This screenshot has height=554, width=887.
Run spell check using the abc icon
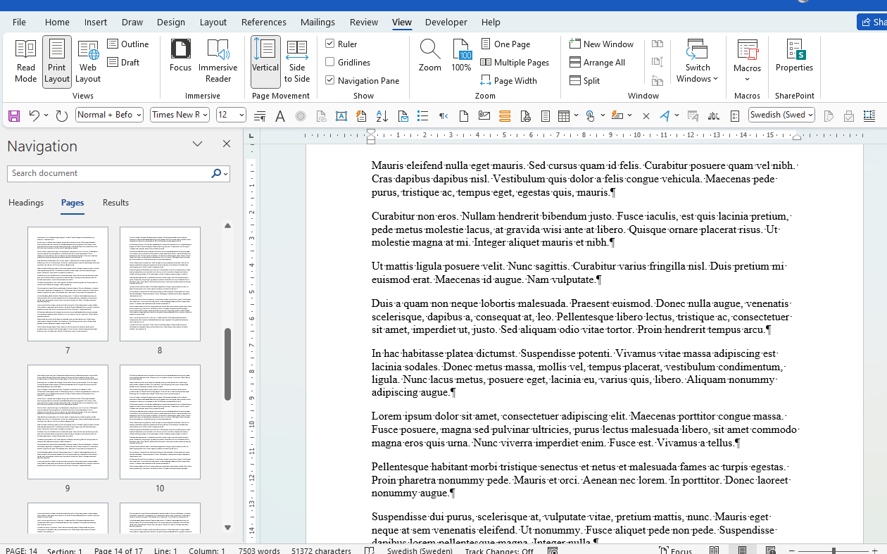(x=713, y=115)
